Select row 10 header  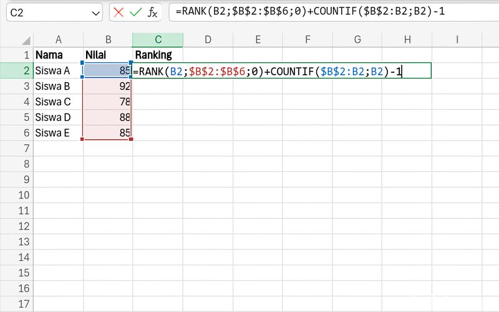17,195
